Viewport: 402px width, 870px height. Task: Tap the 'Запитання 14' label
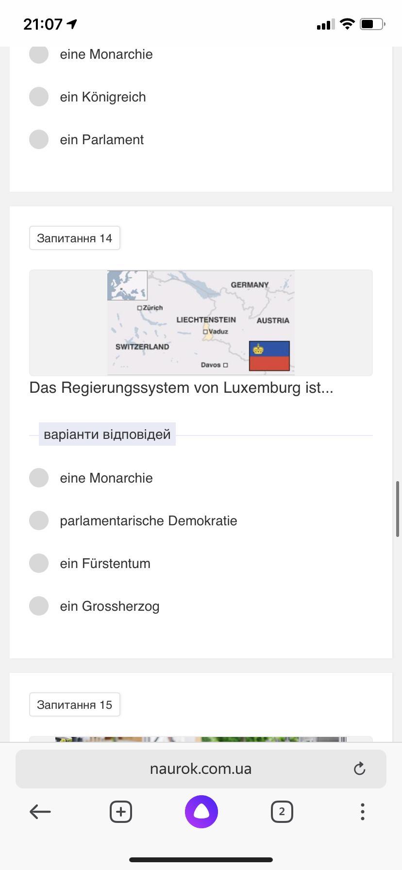pyautogui.click(x=75, y=238)
